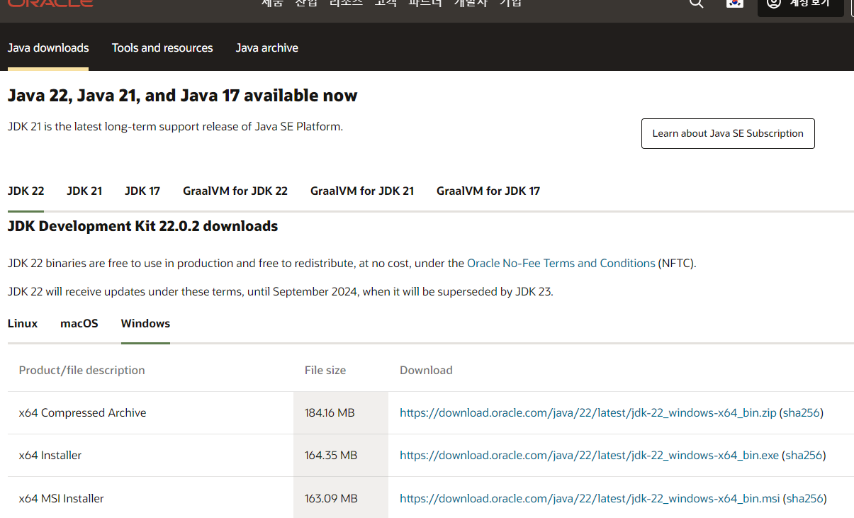This screenshot has height=518, width=854.
Task: Open sha256 link for the exe installer
Action: pyautogui.click(x=804, y=455)
